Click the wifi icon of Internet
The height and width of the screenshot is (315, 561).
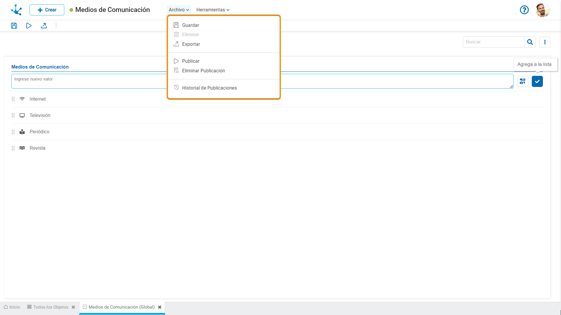click(x=22, y=99)
